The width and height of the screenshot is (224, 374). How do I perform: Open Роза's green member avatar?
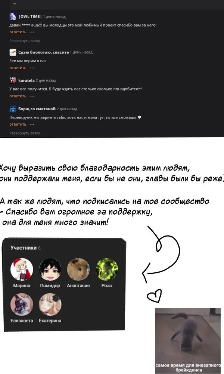107,269
